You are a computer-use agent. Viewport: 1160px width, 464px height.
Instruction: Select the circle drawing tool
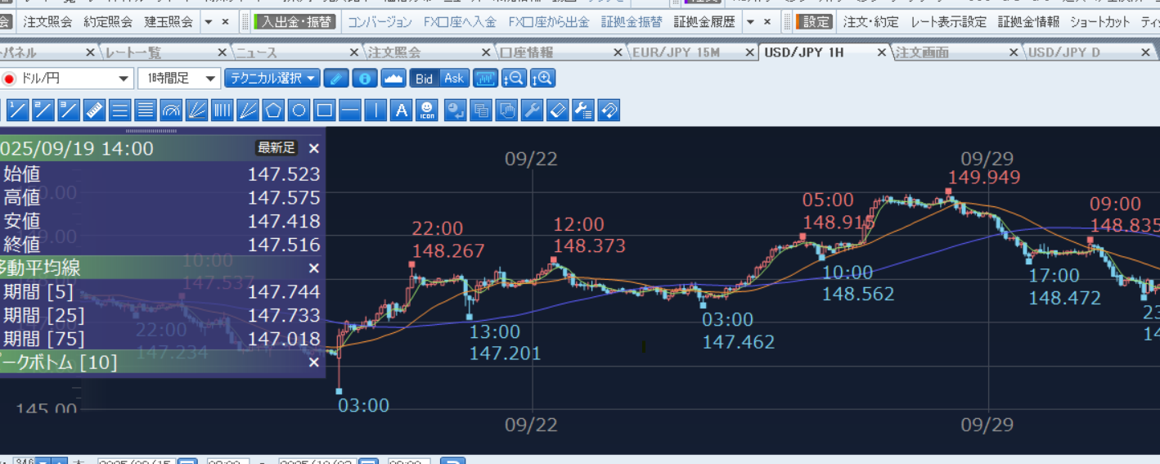[299, 110]
